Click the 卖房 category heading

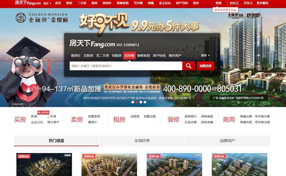77,120
